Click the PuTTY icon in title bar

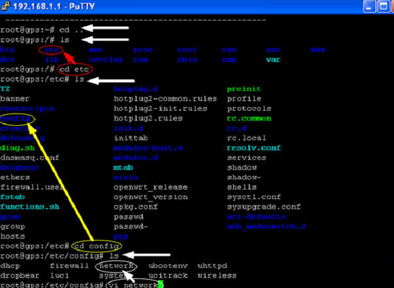tap(5, 5)
